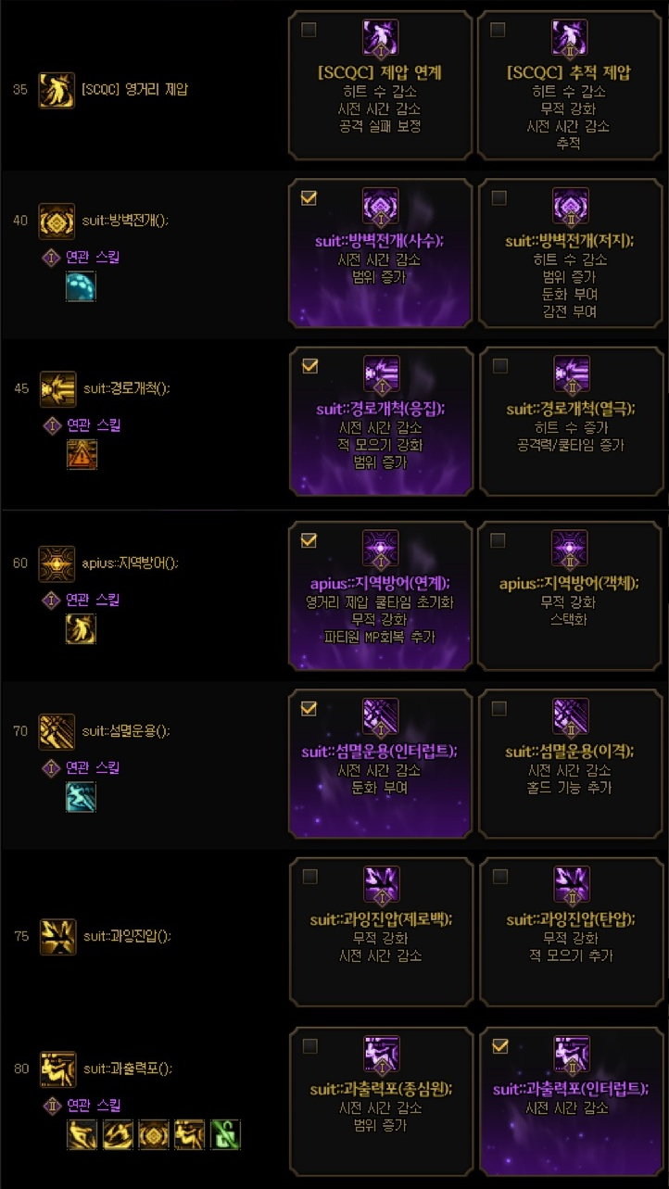Check the suit::과잉진압(탄압) checkbox

click(x=499, y=876)
